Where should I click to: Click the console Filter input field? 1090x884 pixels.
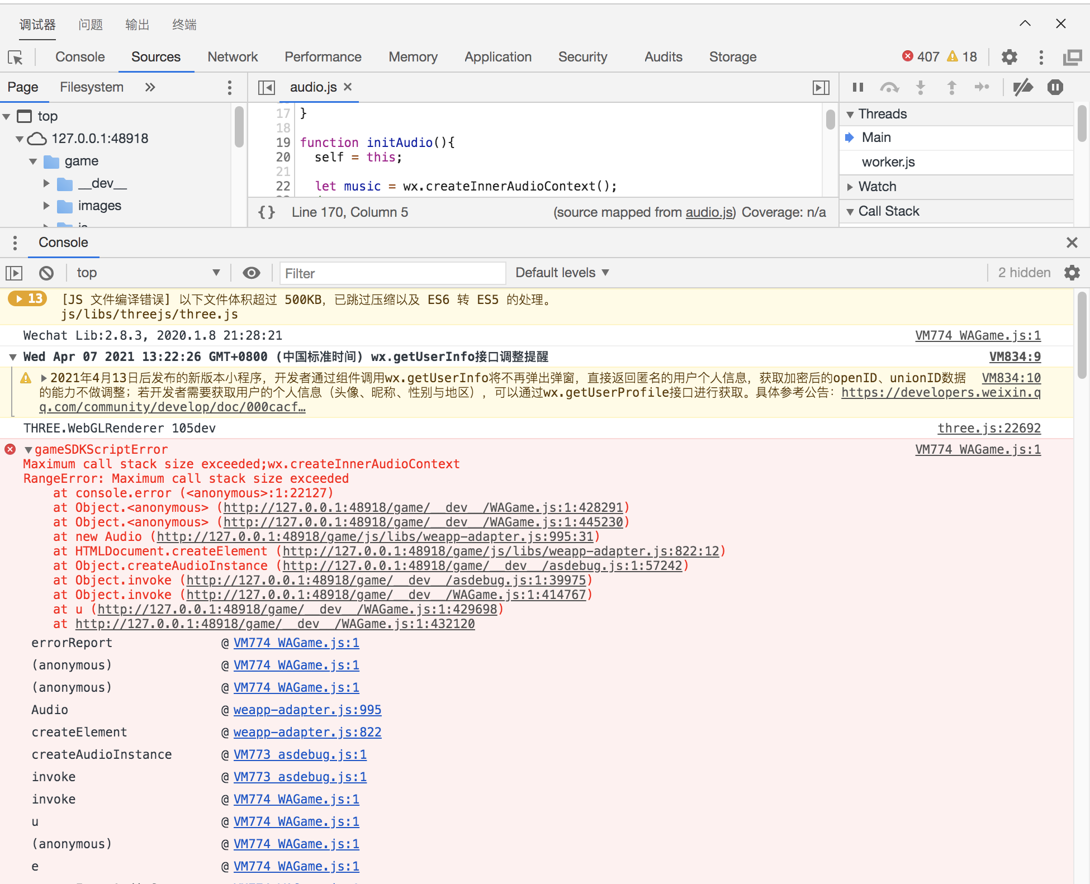pos(392,273)
